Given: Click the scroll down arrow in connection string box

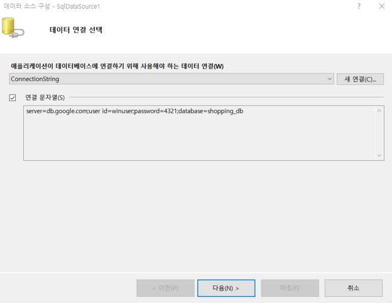Looking at the screenshot, I should point(379,156).
